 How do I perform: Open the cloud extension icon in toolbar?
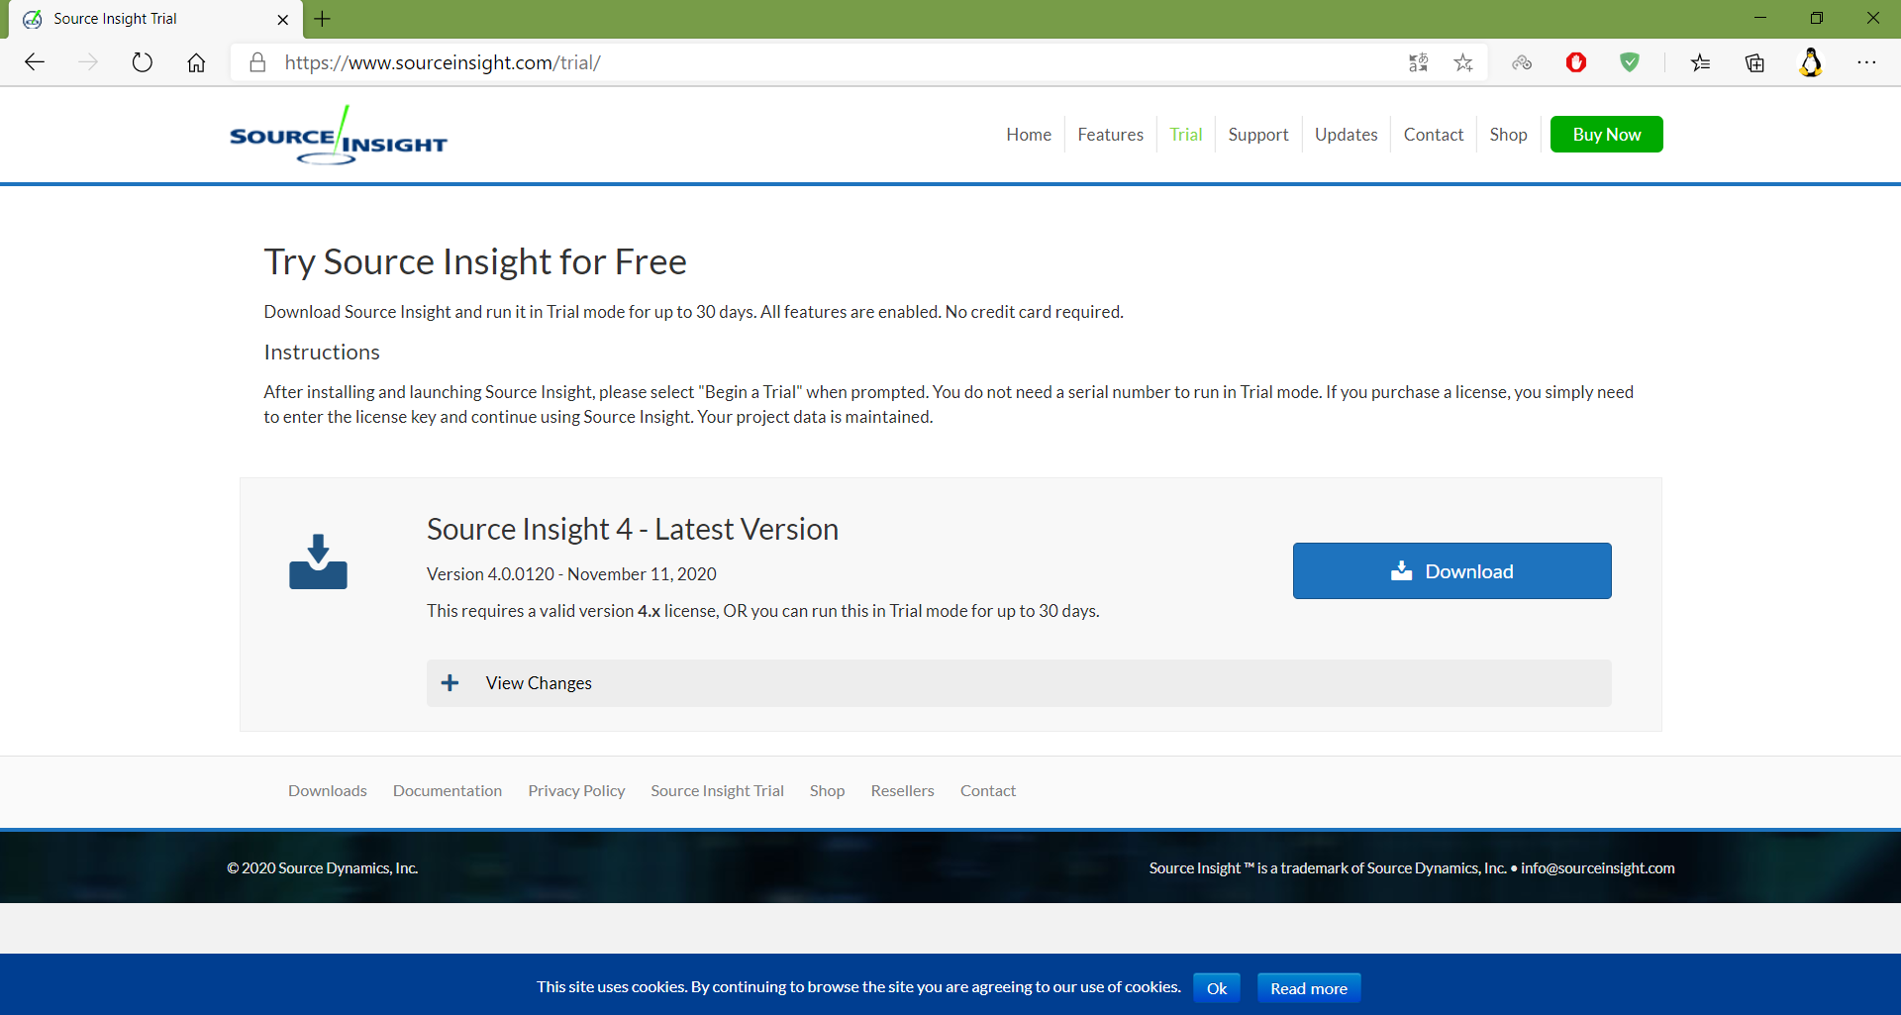(1522, 62)
